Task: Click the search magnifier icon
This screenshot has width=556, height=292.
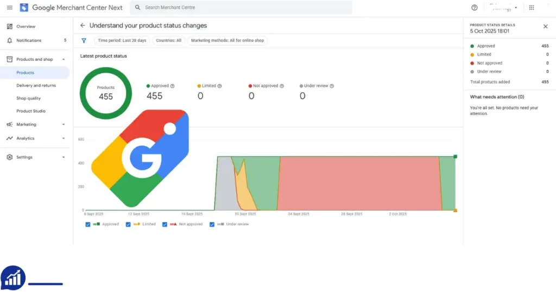Action: 137,8
